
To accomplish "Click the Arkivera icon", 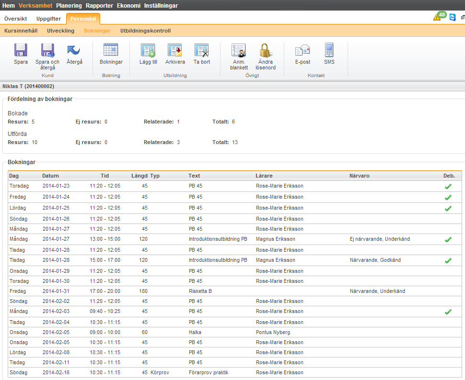I will pyautogui.click(x=174, y=50).
